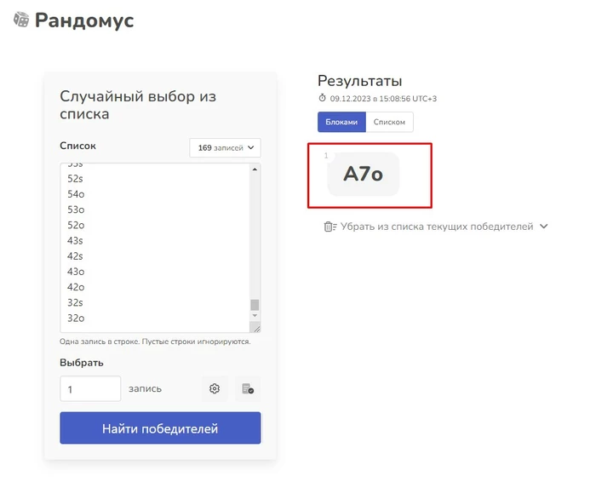Viewport: 596px width, 488px height.
Task: Click the Рандомус dice logo icon
Action: [21, 20]
